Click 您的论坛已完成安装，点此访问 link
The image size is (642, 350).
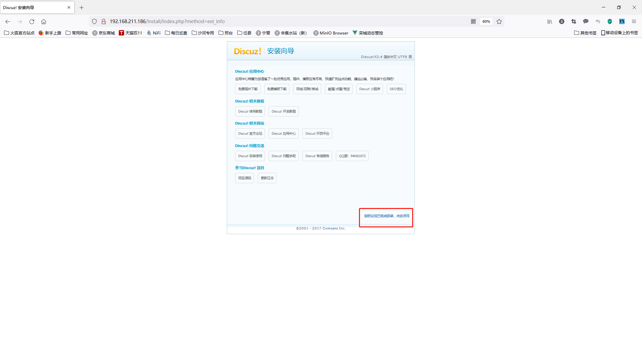pos(386,216)
